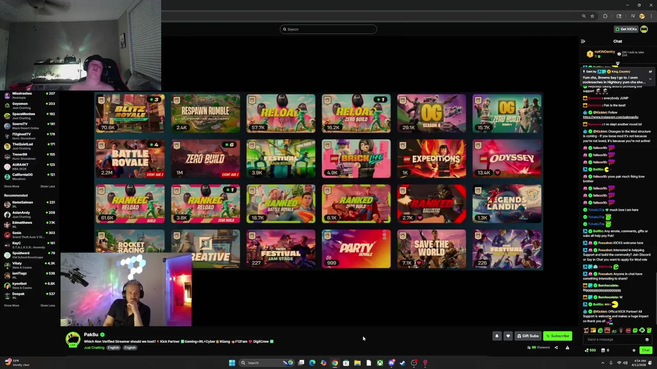Follow the channel with heart icon

(x=508, y=336)
